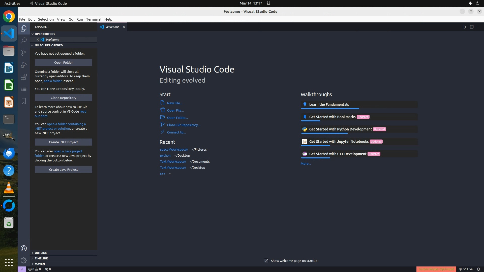Open the Manage gear icon
The height and width of the screenshot is (272, 484).
[24, 260]
